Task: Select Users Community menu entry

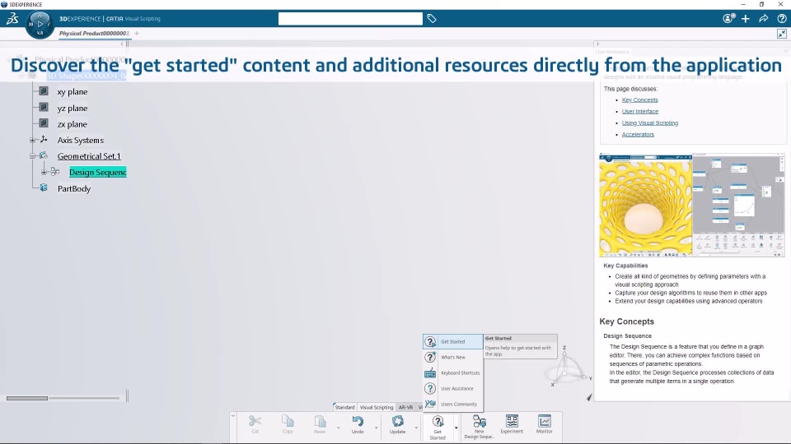Action: [453, 405]
